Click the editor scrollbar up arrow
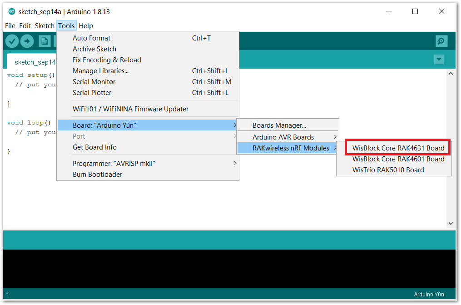 451,74
